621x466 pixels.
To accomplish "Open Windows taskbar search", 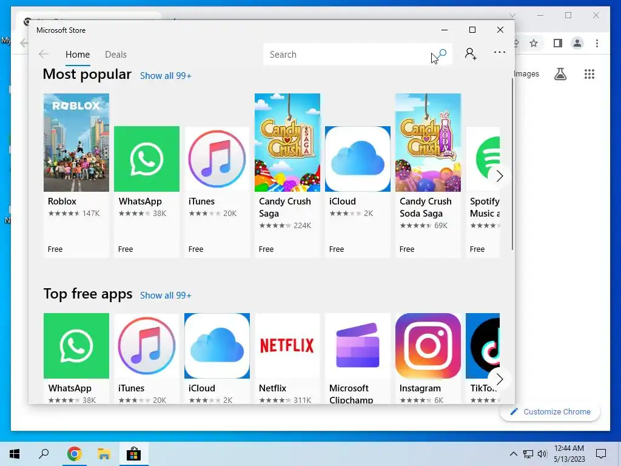I will click(x=44, y=454).
